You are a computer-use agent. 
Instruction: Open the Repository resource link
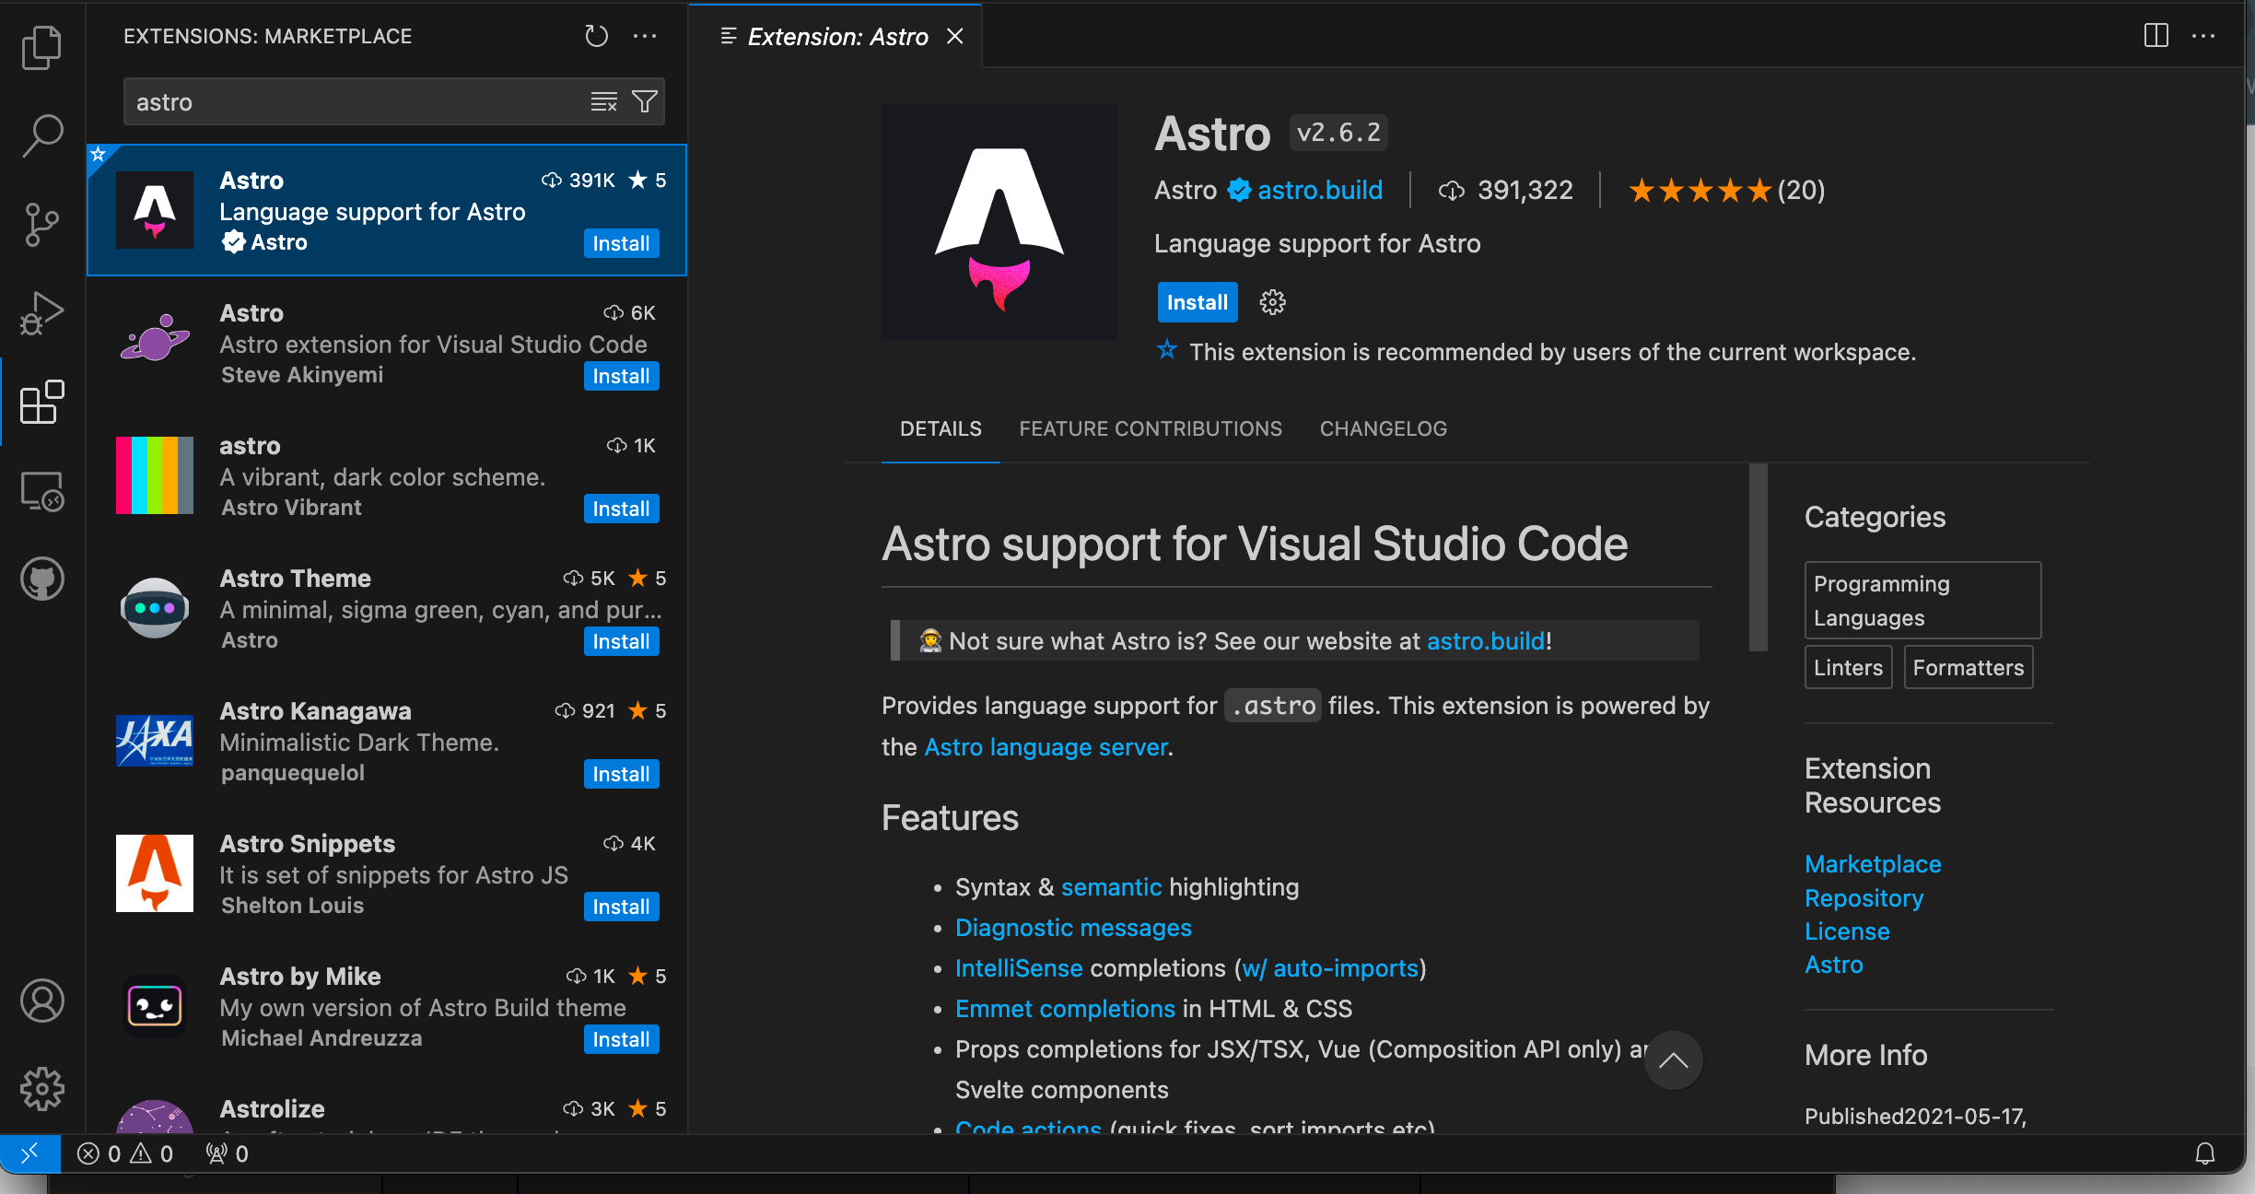click(x=1864, y=898)
